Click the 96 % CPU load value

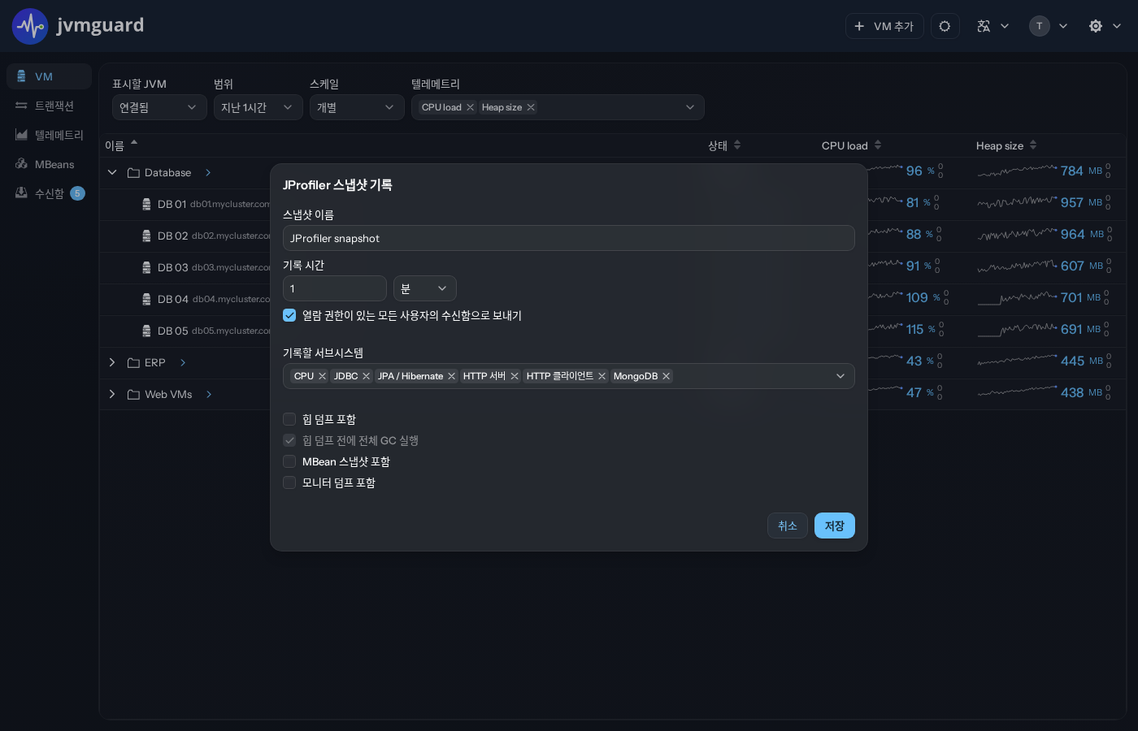click(x=920, y=171)
